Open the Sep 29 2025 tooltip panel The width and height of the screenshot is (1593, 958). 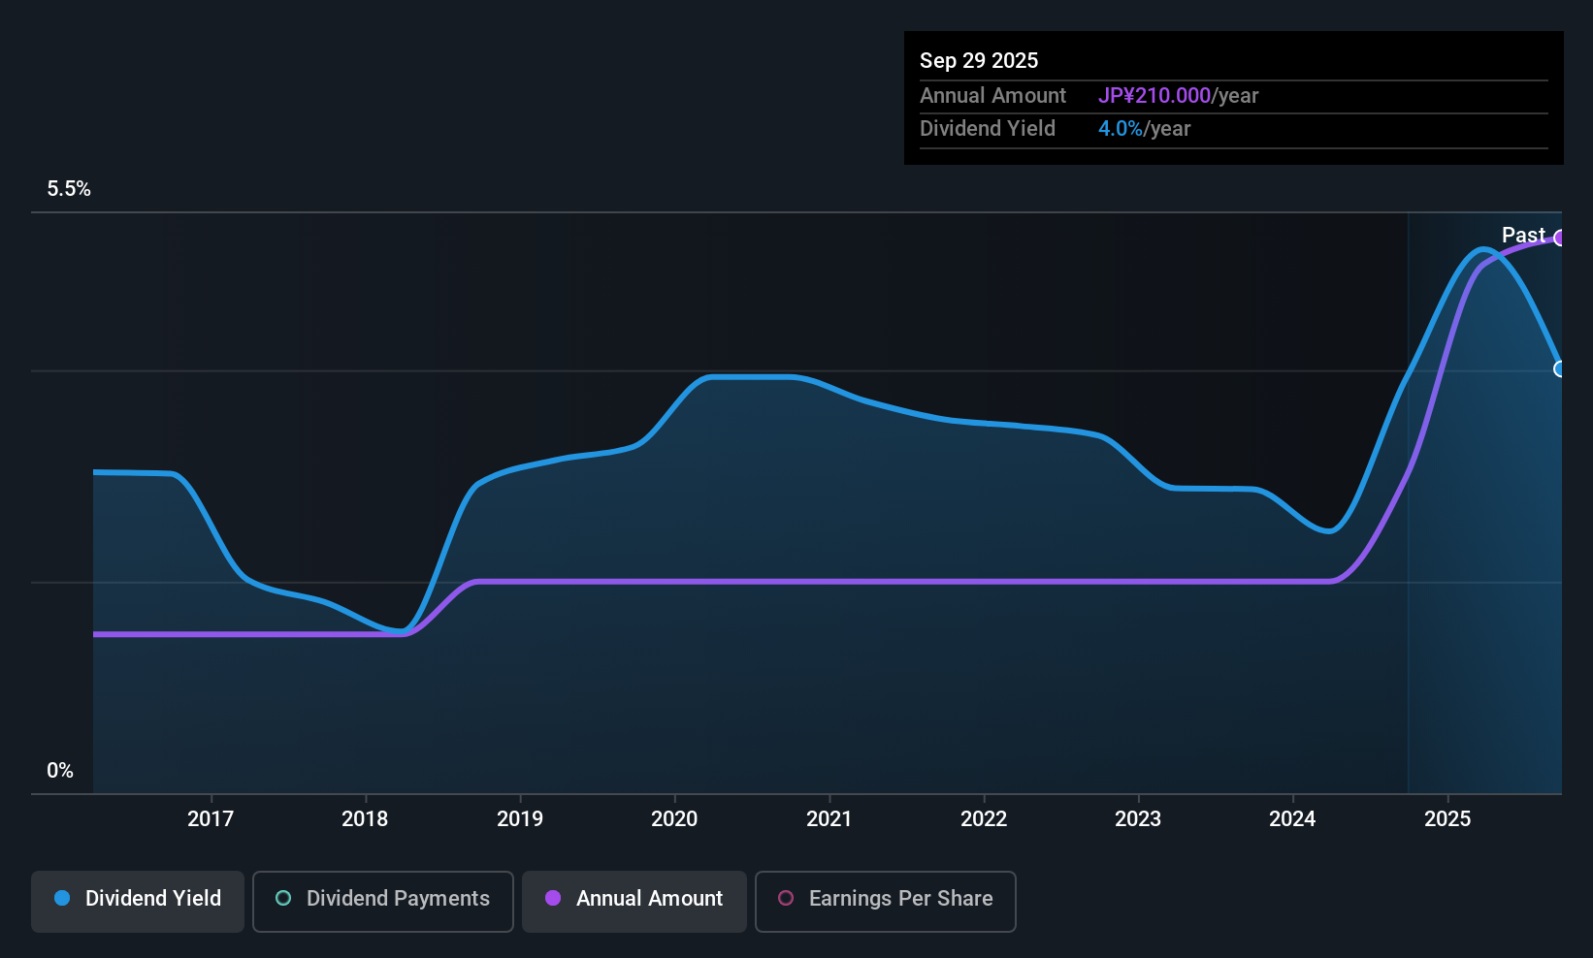point(1233,97)
